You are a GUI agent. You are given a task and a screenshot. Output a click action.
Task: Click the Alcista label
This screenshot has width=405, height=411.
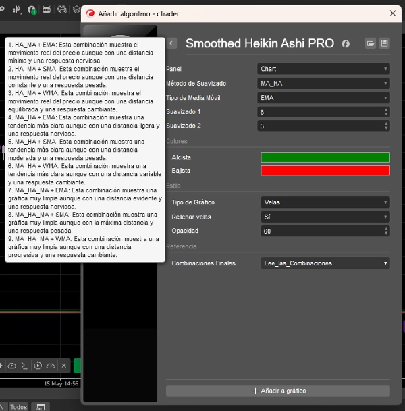181,157
